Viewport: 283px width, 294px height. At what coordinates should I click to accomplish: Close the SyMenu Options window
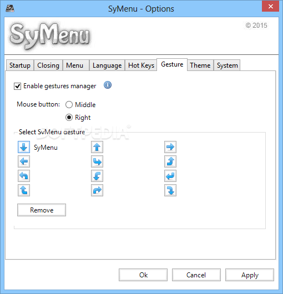click(270, 6)
